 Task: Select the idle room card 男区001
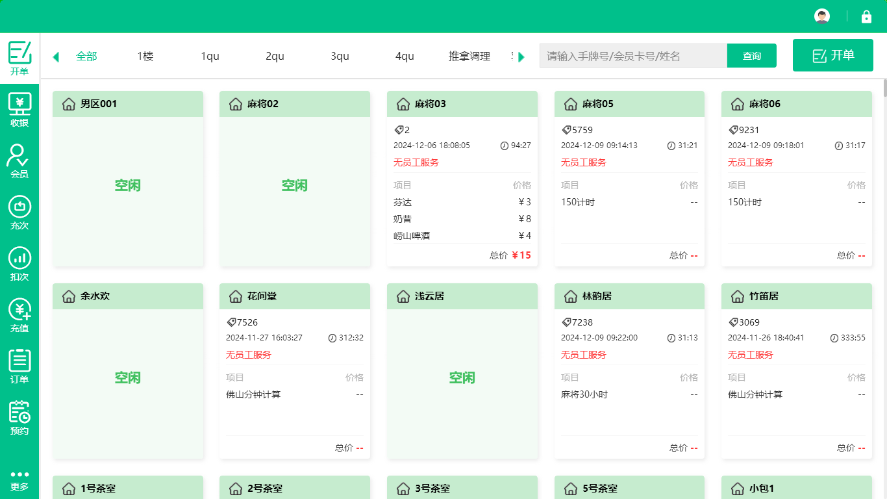point(128,185)
